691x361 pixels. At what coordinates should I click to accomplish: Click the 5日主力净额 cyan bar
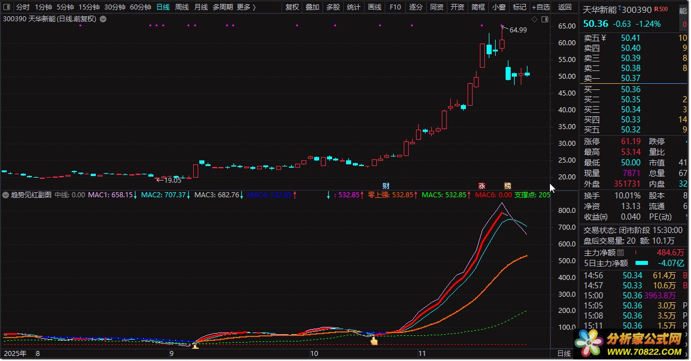pos(642,263)
